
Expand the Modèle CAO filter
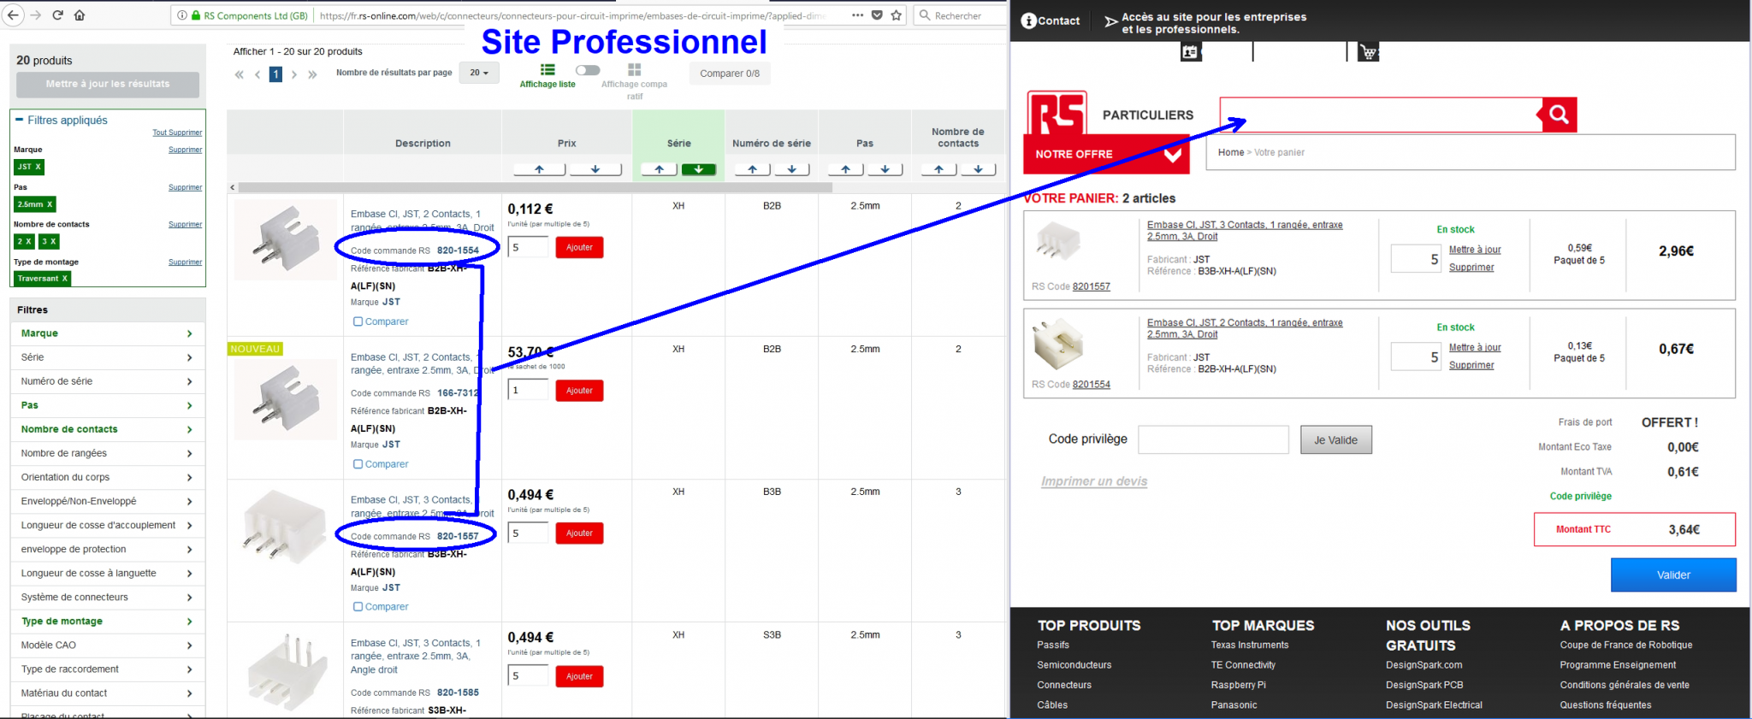coord(108,645)
